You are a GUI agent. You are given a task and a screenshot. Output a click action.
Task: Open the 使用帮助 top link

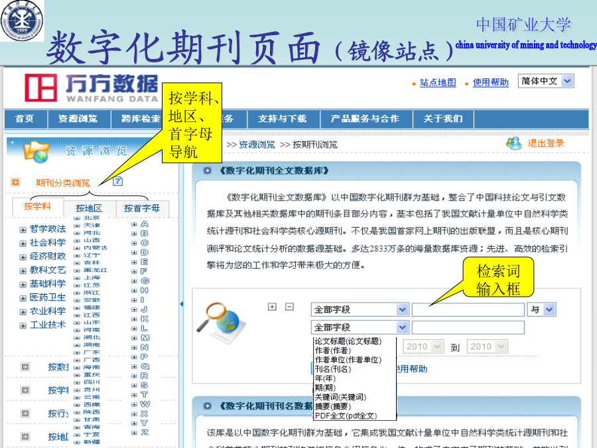(x=490, y=82)
